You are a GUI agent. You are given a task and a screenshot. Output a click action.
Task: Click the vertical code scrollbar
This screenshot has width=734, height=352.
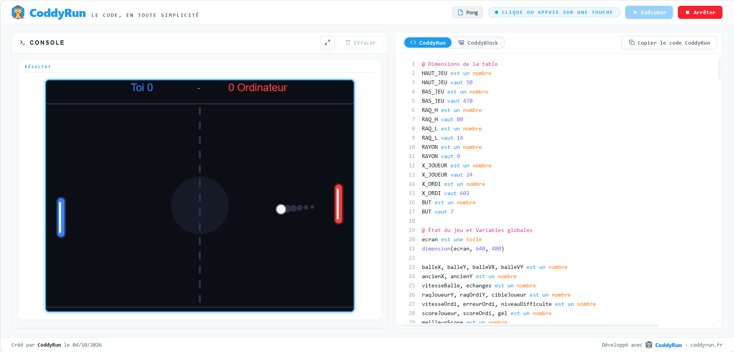(719, 69)
